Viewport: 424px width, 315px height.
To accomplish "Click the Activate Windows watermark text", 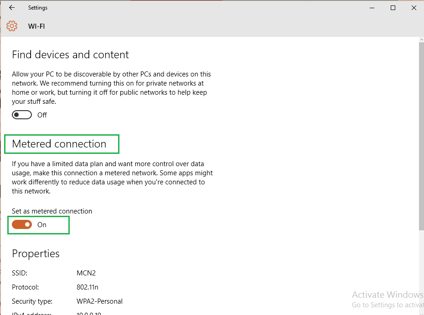I will (x=388, y=295).
